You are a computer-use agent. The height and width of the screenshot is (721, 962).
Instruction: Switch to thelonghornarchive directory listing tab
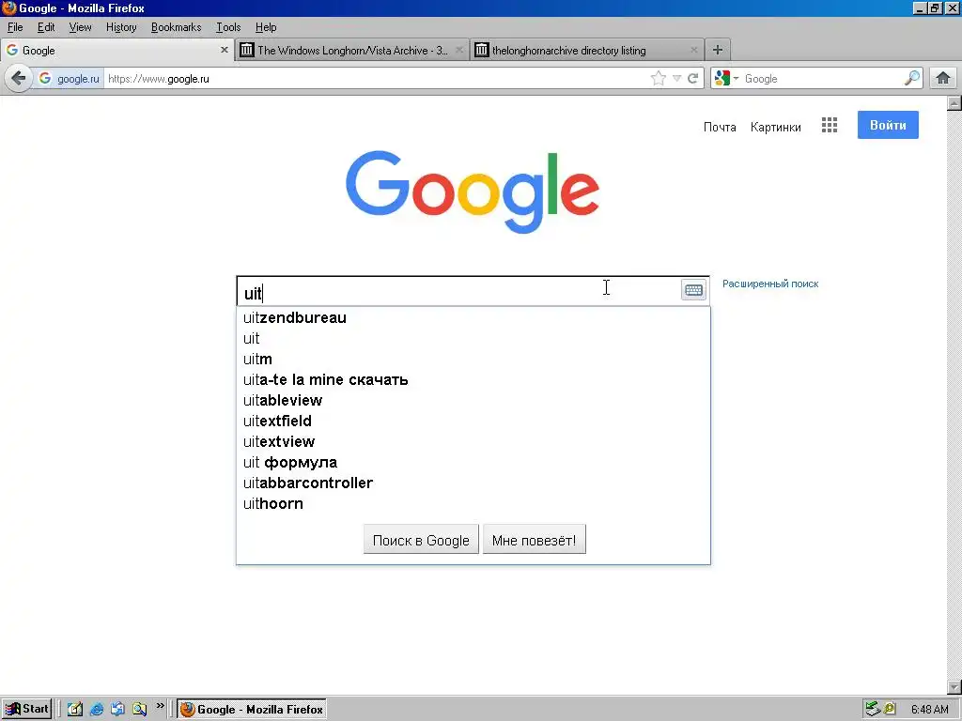(587, 51)
